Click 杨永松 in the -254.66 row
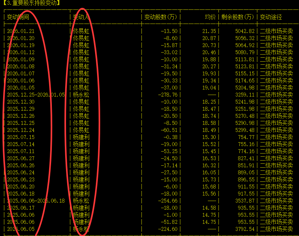 coord(81,201)
